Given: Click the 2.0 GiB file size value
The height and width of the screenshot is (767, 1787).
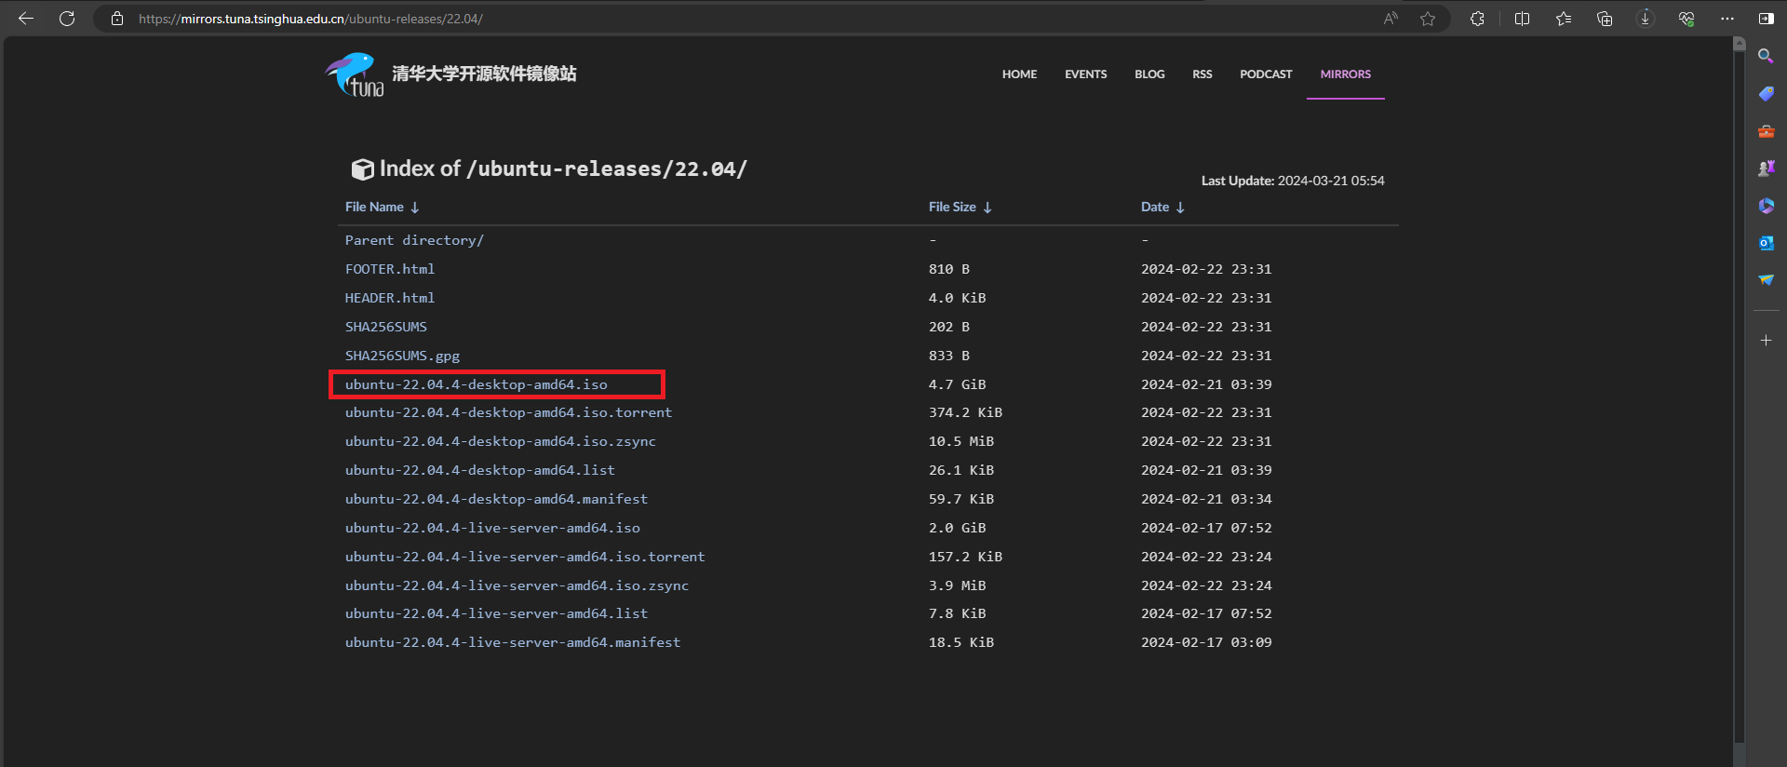Looking at the screenshot, I should (957, 528).
